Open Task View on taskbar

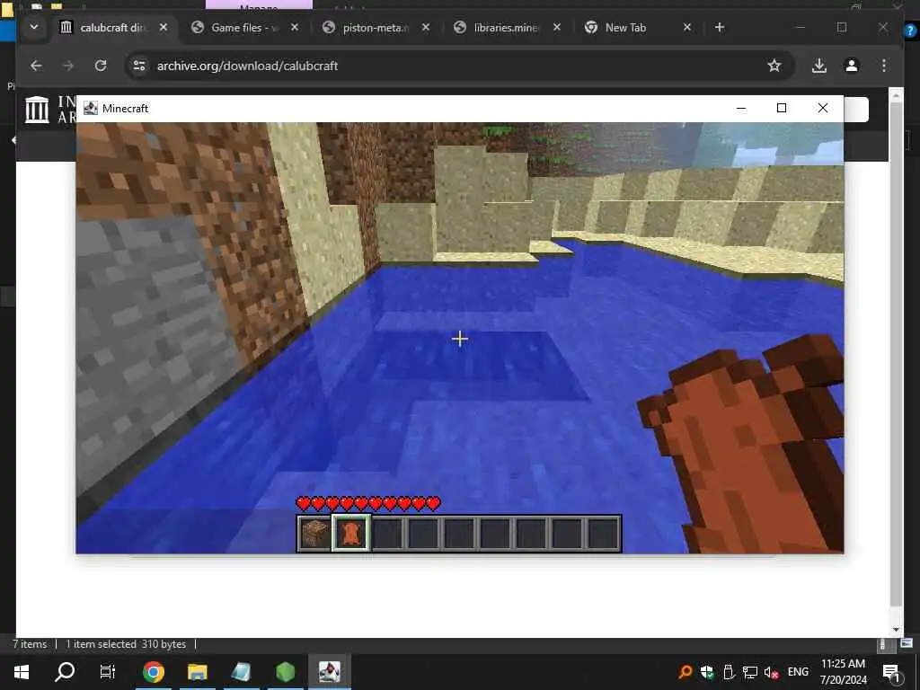click(x=108, y=672)
